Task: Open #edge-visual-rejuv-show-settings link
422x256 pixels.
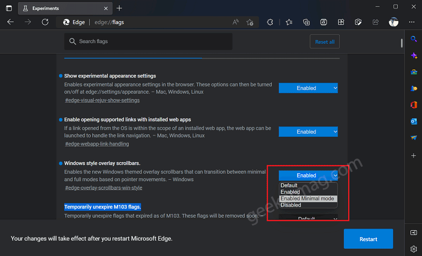Action: [102, 100]
